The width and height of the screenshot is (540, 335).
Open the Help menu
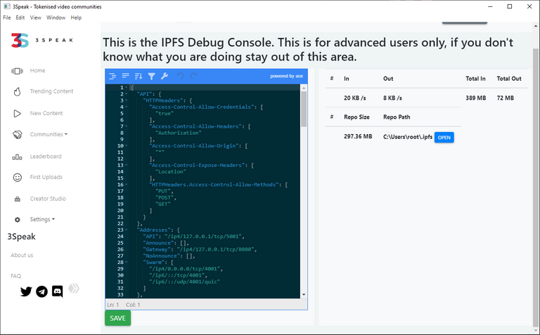(76, 18)
